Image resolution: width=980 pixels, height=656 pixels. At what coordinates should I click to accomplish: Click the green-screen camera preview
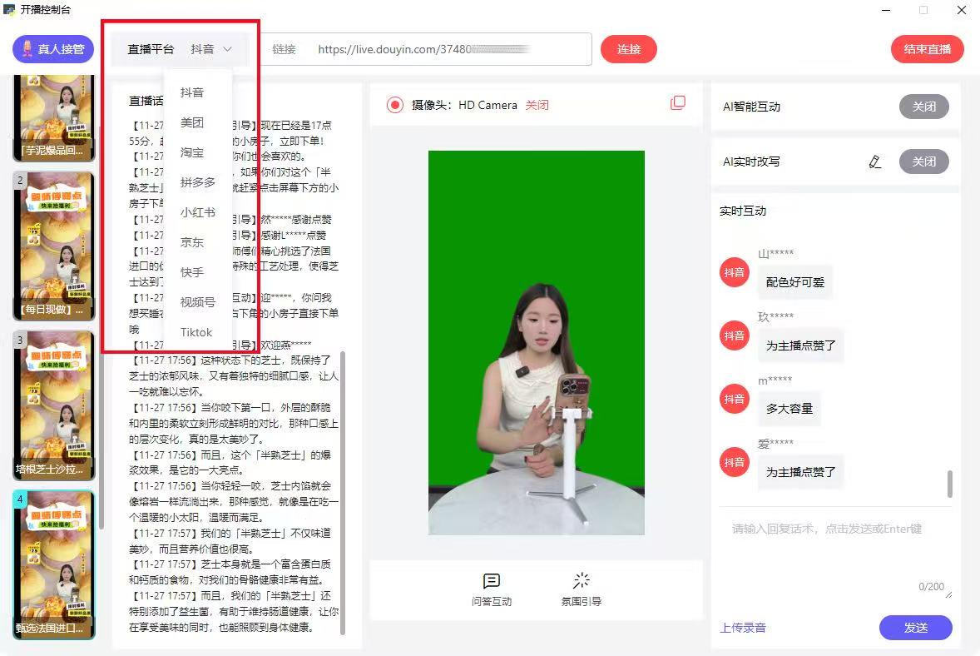click(537, 343)
